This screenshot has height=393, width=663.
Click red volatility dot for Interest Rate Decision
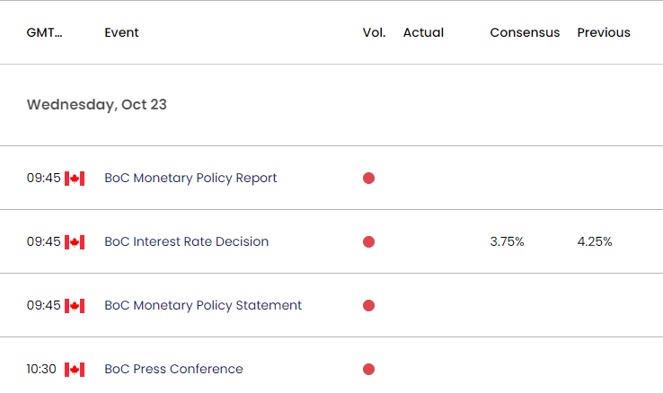[368, 242]
